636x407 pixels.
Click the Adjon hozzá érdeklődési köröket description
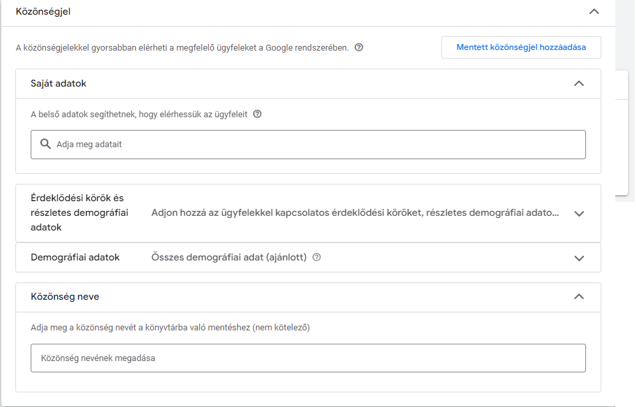[x=355, y=213]
